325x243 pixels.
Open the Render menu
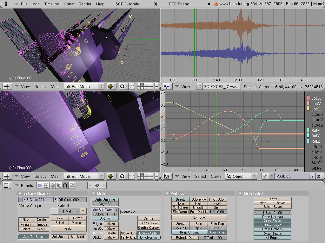85,4
